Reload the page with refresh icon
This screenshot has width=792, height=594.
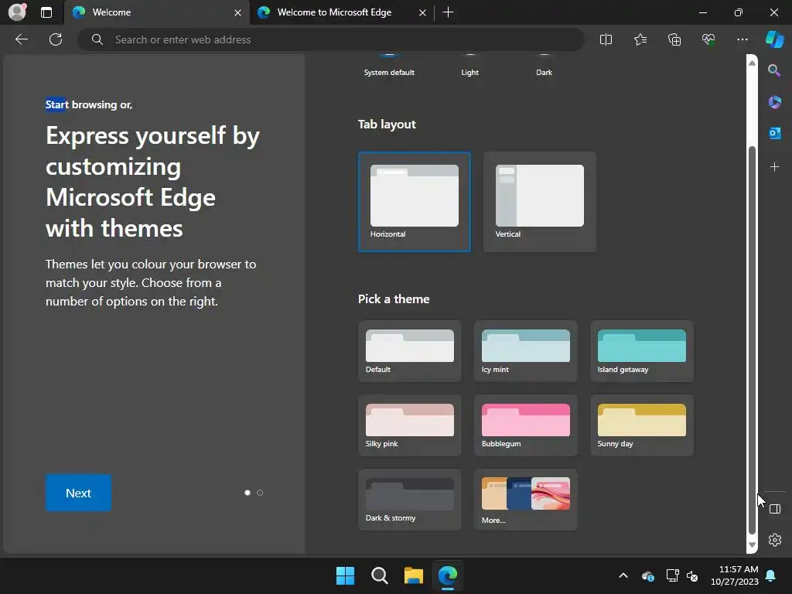56,39
